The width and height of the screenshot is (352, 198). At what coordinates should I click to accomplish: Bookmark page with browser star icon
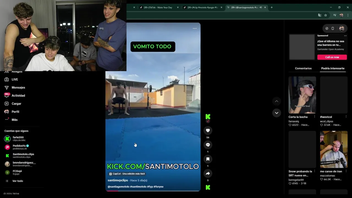326,15
